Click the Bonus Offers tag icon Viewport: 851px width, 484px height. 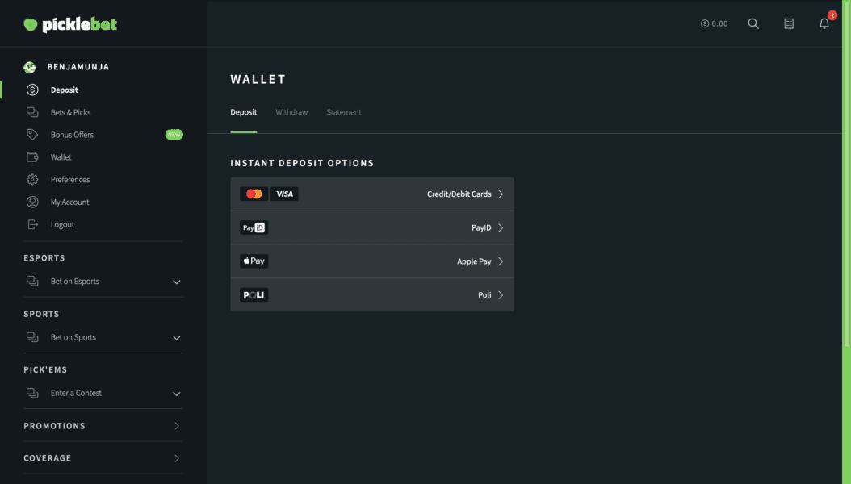(x=32, y=135)
